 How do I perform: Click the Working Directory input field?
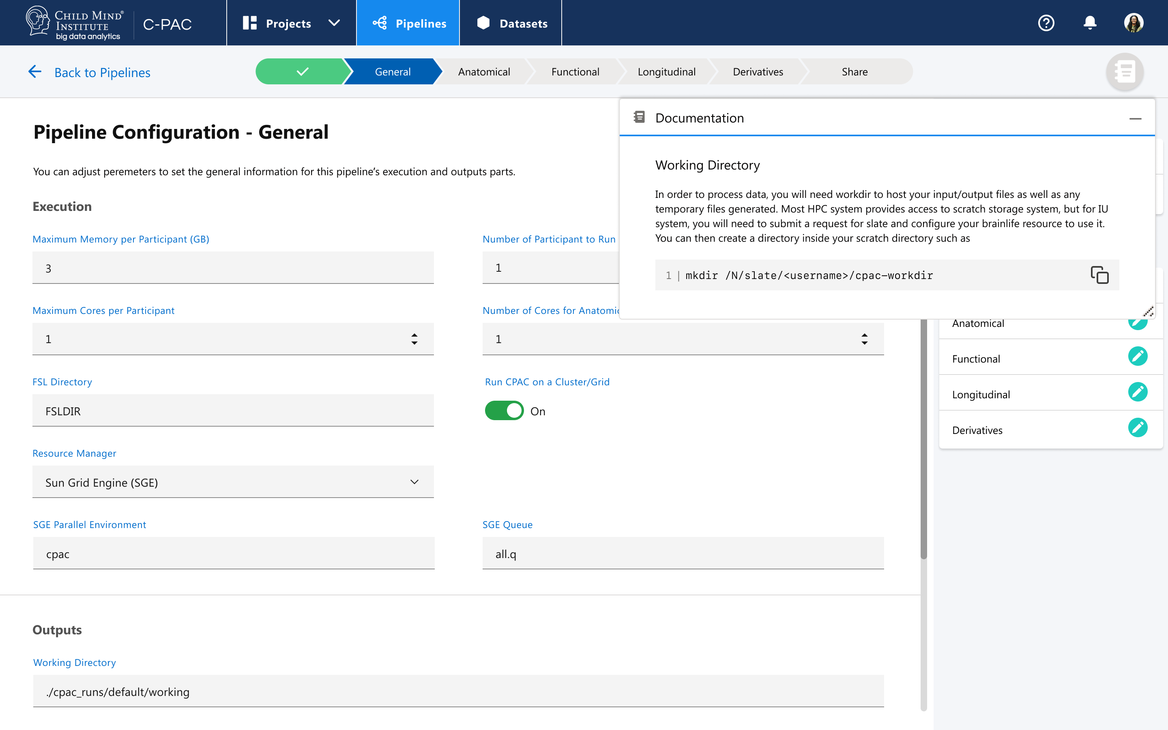point(458,691)
